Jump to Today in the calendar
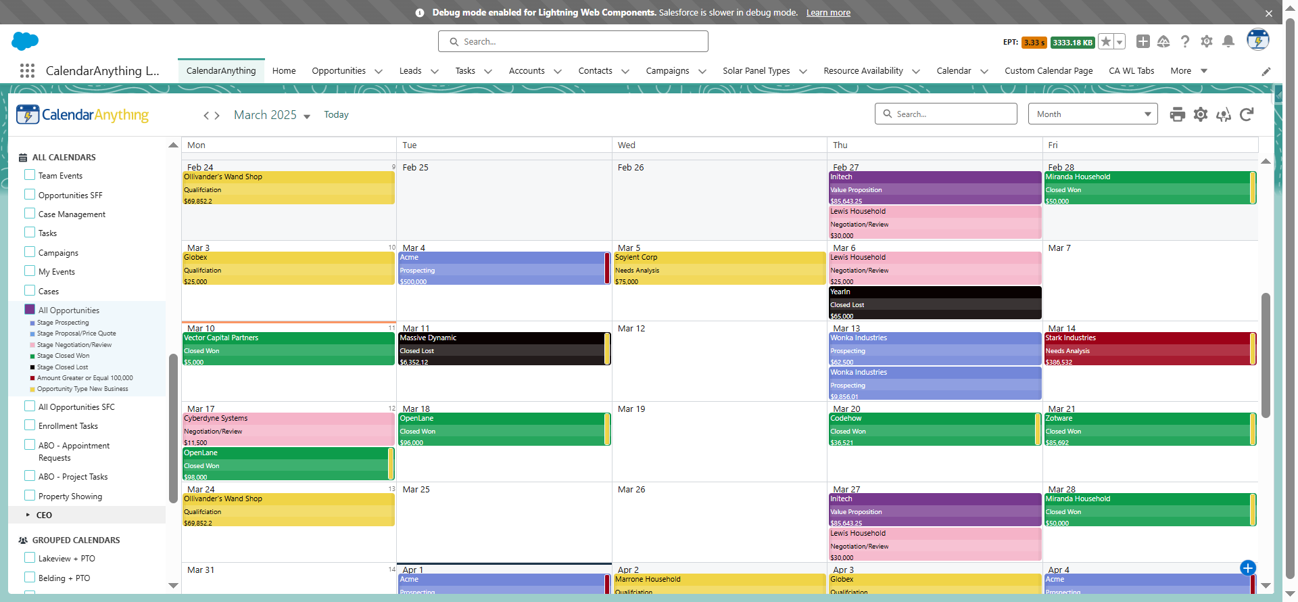1298x602 pixels. click(x=336, y=115)
